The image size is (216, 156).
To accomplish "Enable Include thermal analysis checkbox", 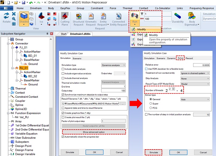I will (63, 78).
